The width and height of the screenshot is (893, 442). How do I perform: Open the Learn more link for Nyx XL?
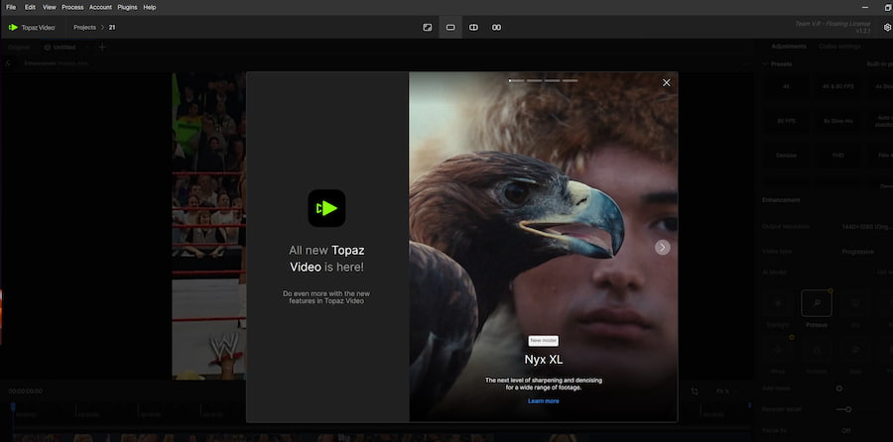click(543, 400)
